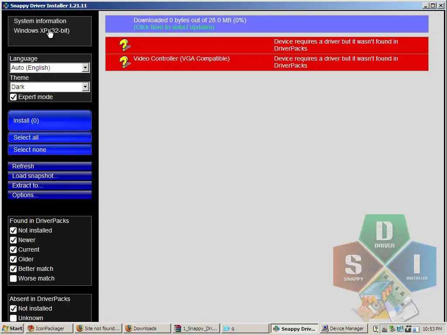Open the 'q' folder taskbar item
Image resolution: width=447 pixels, height=335 pixels.
(x=246, y=328)
